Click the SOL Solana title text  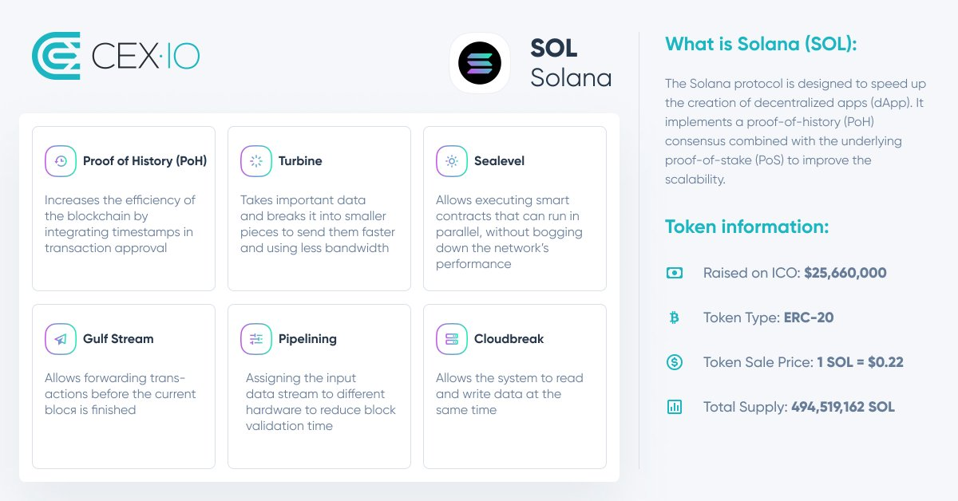coord(571,63)
